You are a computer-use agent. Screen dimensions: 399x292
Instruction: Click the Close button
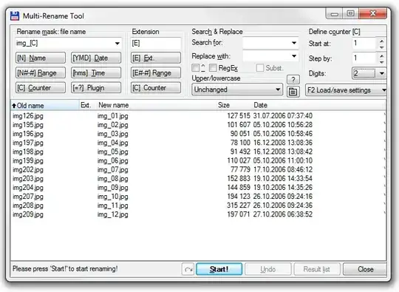click(x=365, y=269)
